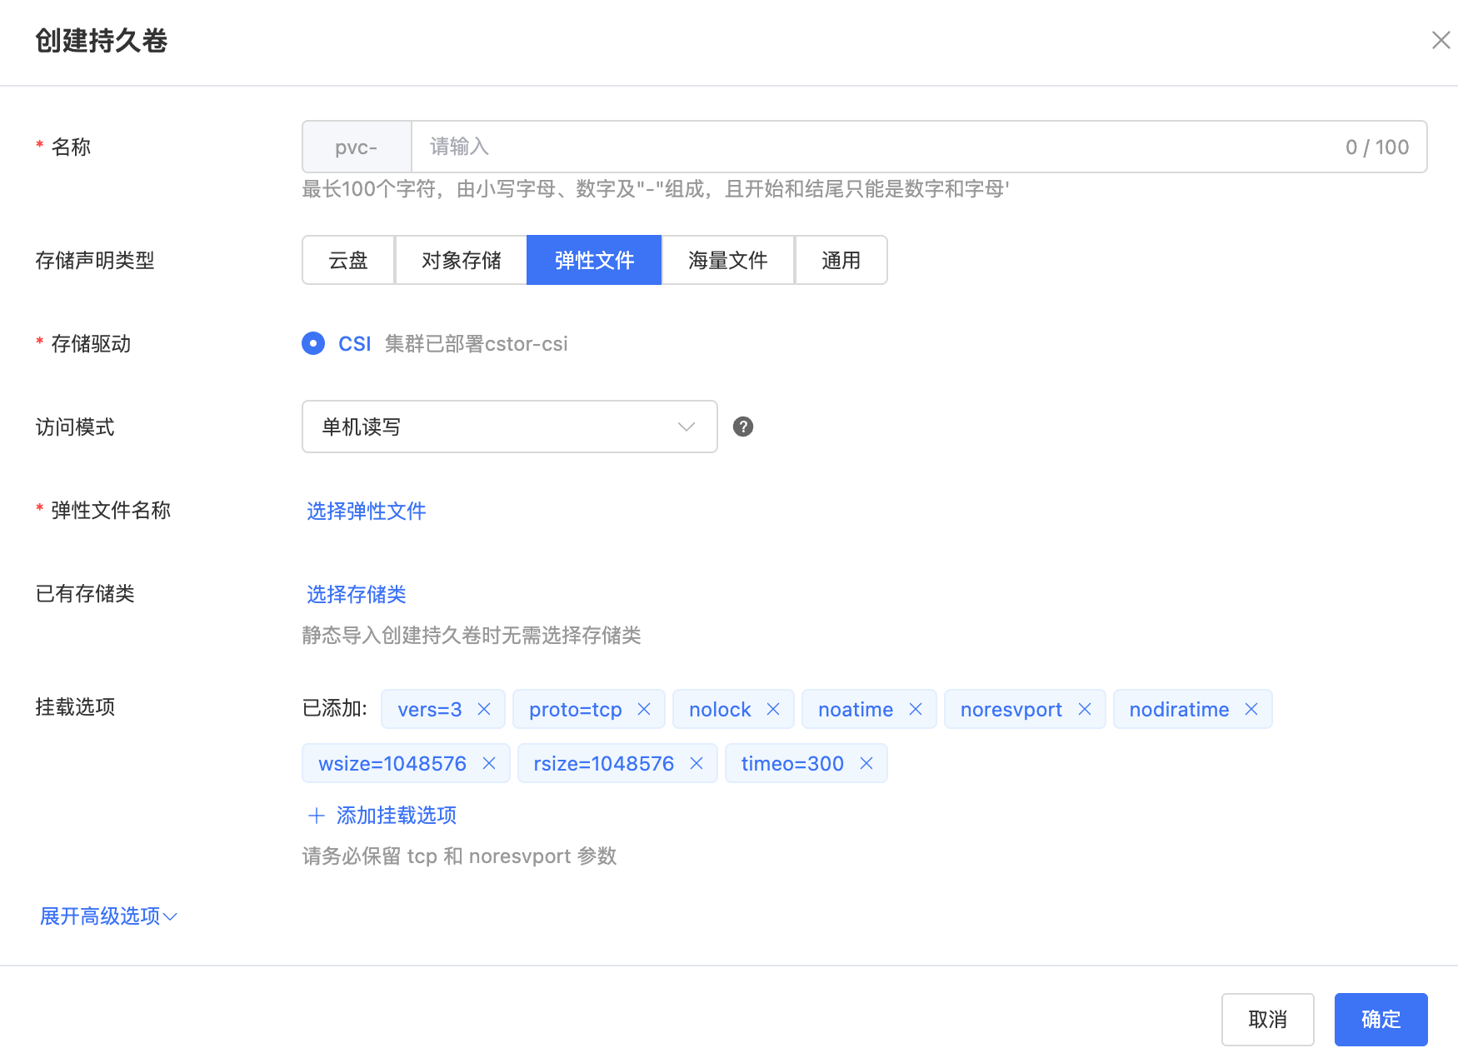Remove the timeo=300 mount option

tap(866, 763)
